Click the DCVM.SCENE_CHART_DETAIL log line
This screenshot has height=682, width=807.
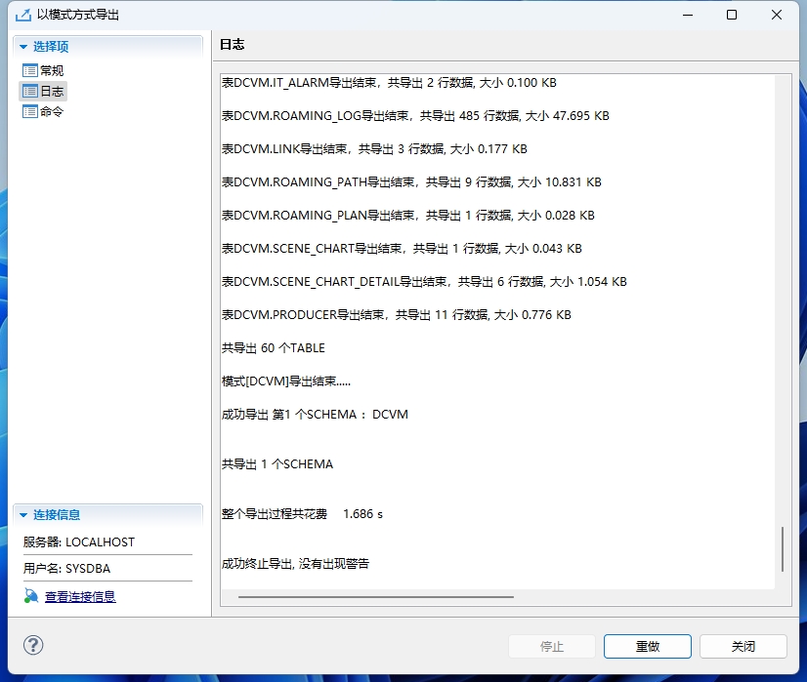pos(424,282)
